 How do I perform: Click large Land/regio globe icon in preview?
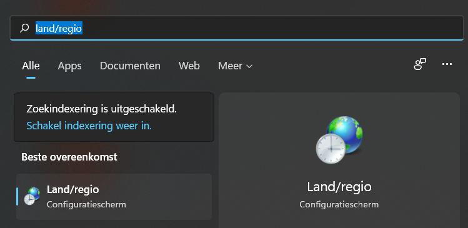(x=339, y=140)
